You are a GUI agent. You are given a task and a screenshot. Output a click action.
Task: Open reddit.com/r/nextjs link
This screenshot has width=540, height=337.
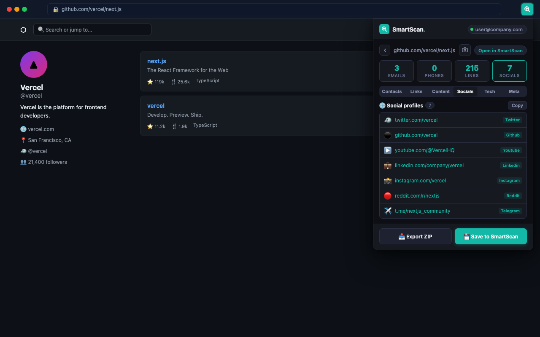(x=417, y=196)
